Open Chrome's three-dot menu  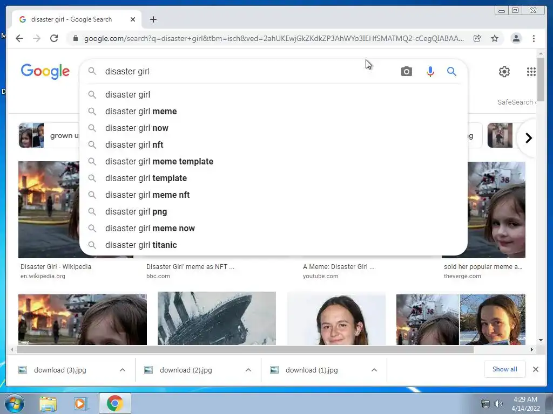[534, 38]
